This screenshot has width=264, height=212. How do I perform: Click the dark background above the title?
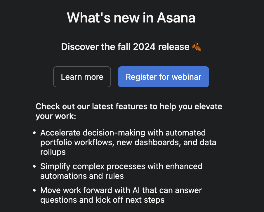pos(132,4)
